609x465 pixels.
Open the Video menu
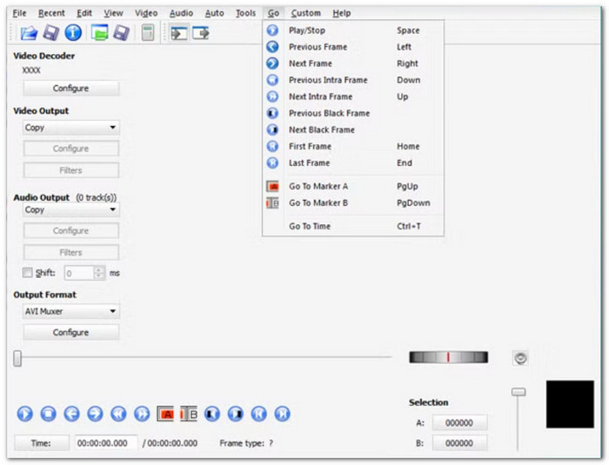point(146,13)
